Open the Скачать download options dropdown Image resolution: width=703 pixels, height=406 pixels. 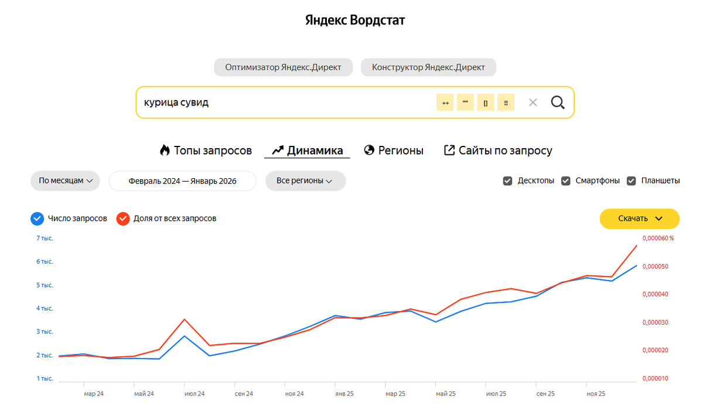[x=639, y=219]
